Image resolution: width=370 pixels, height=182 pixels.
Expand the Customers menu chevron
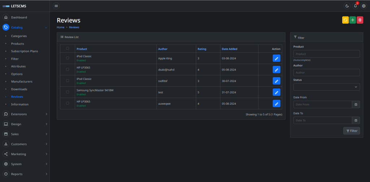46,144
